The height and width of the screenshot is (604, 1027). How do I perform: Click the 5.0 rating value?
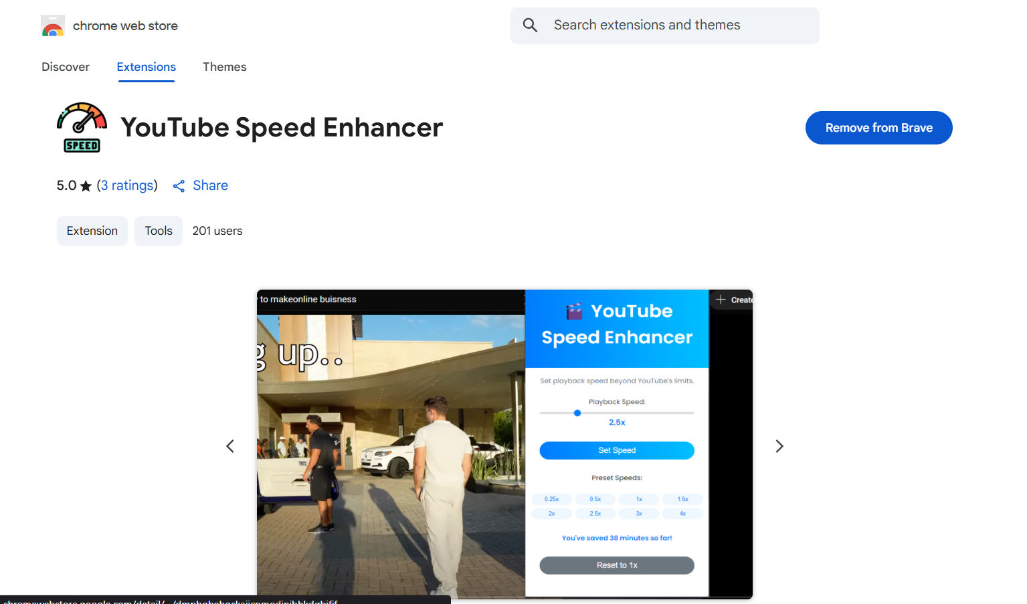tap(66, 185)
